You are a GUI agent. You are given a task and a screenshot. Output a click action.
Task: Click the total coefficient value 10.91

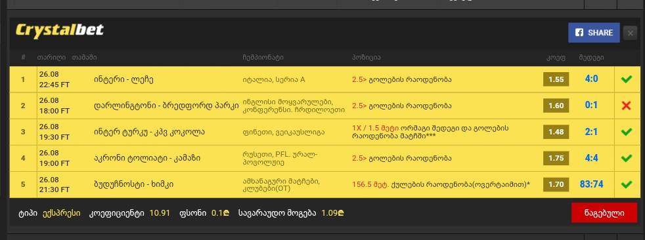160,213
